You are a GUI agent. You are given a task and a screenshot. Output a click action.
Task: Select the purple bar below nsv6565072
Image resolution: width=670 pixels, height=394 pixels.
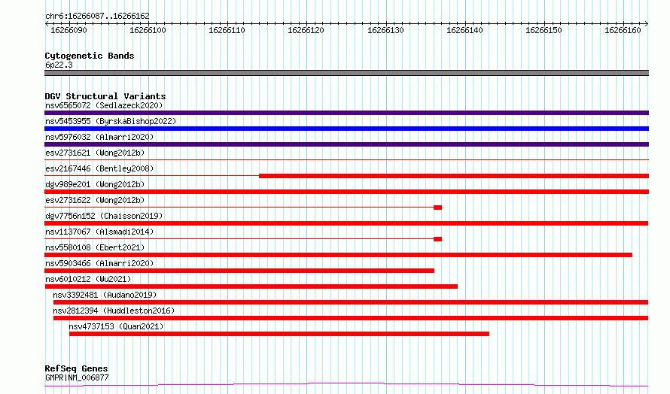click(346, 113)
